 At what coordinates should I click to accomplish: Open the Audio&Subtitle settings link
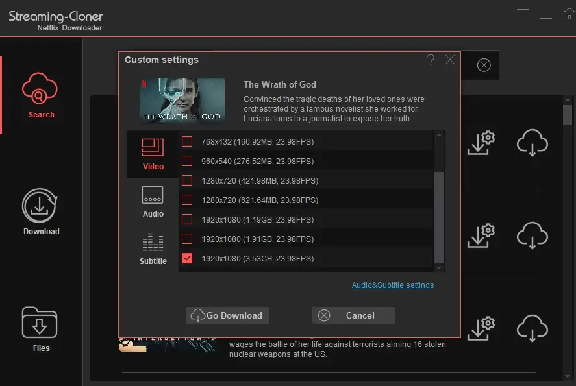(393, 285)
